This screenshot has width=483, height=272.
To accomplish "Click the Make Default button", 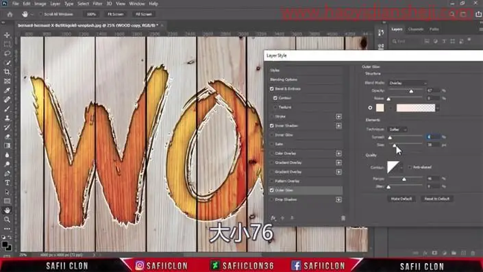I will pos(401,199).
